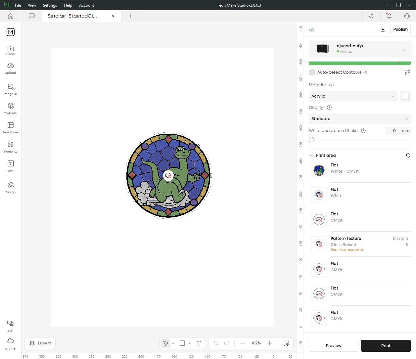Open the Image AI tool

pyautogui.click(x=10, y=89)
